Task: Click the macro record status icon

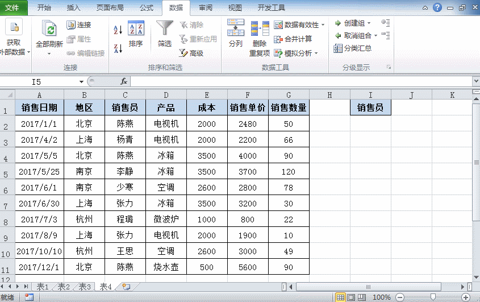Action: pyautogui.click(x=29, y=297)
